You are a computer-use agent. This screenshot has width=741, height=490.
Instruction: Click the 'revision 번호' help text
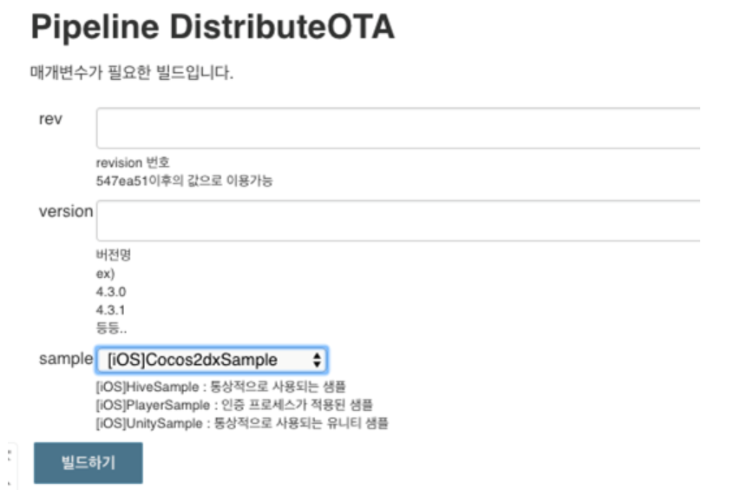coord(133,162)
